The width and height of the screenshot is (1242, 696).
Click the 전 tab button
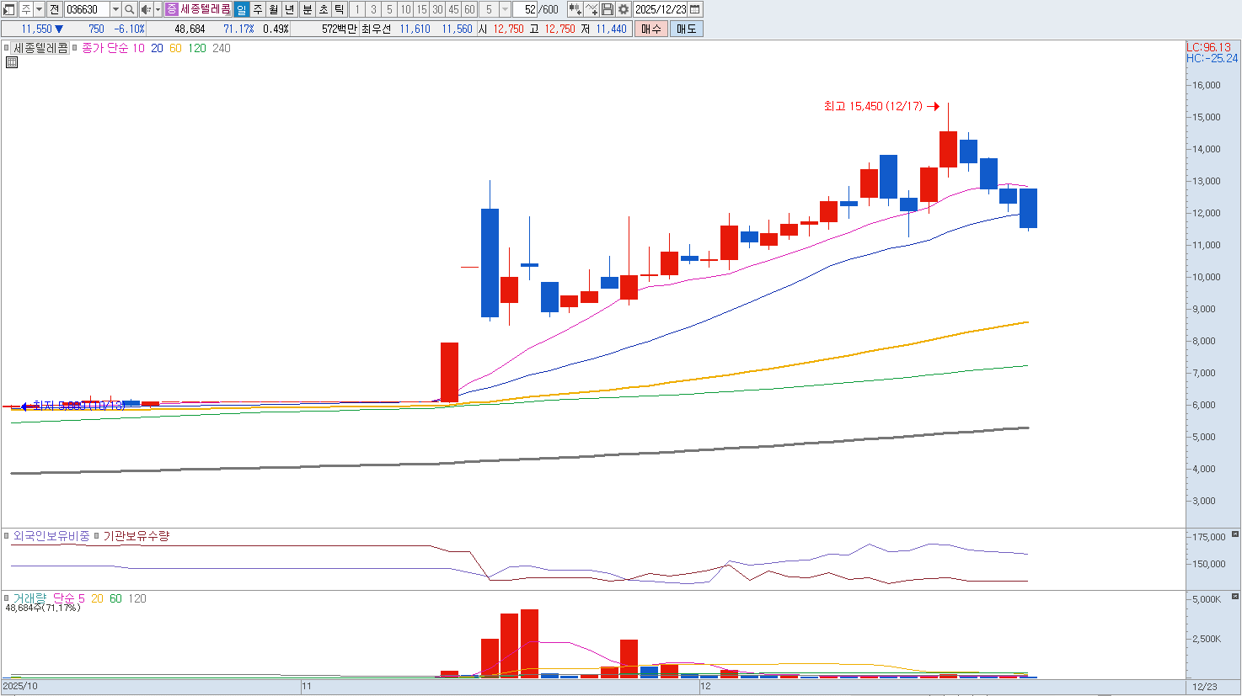tap(54, 9)
